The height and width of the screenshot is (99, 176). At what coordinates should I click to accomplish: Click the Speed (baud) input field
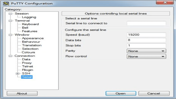click(x=146, y=35)
